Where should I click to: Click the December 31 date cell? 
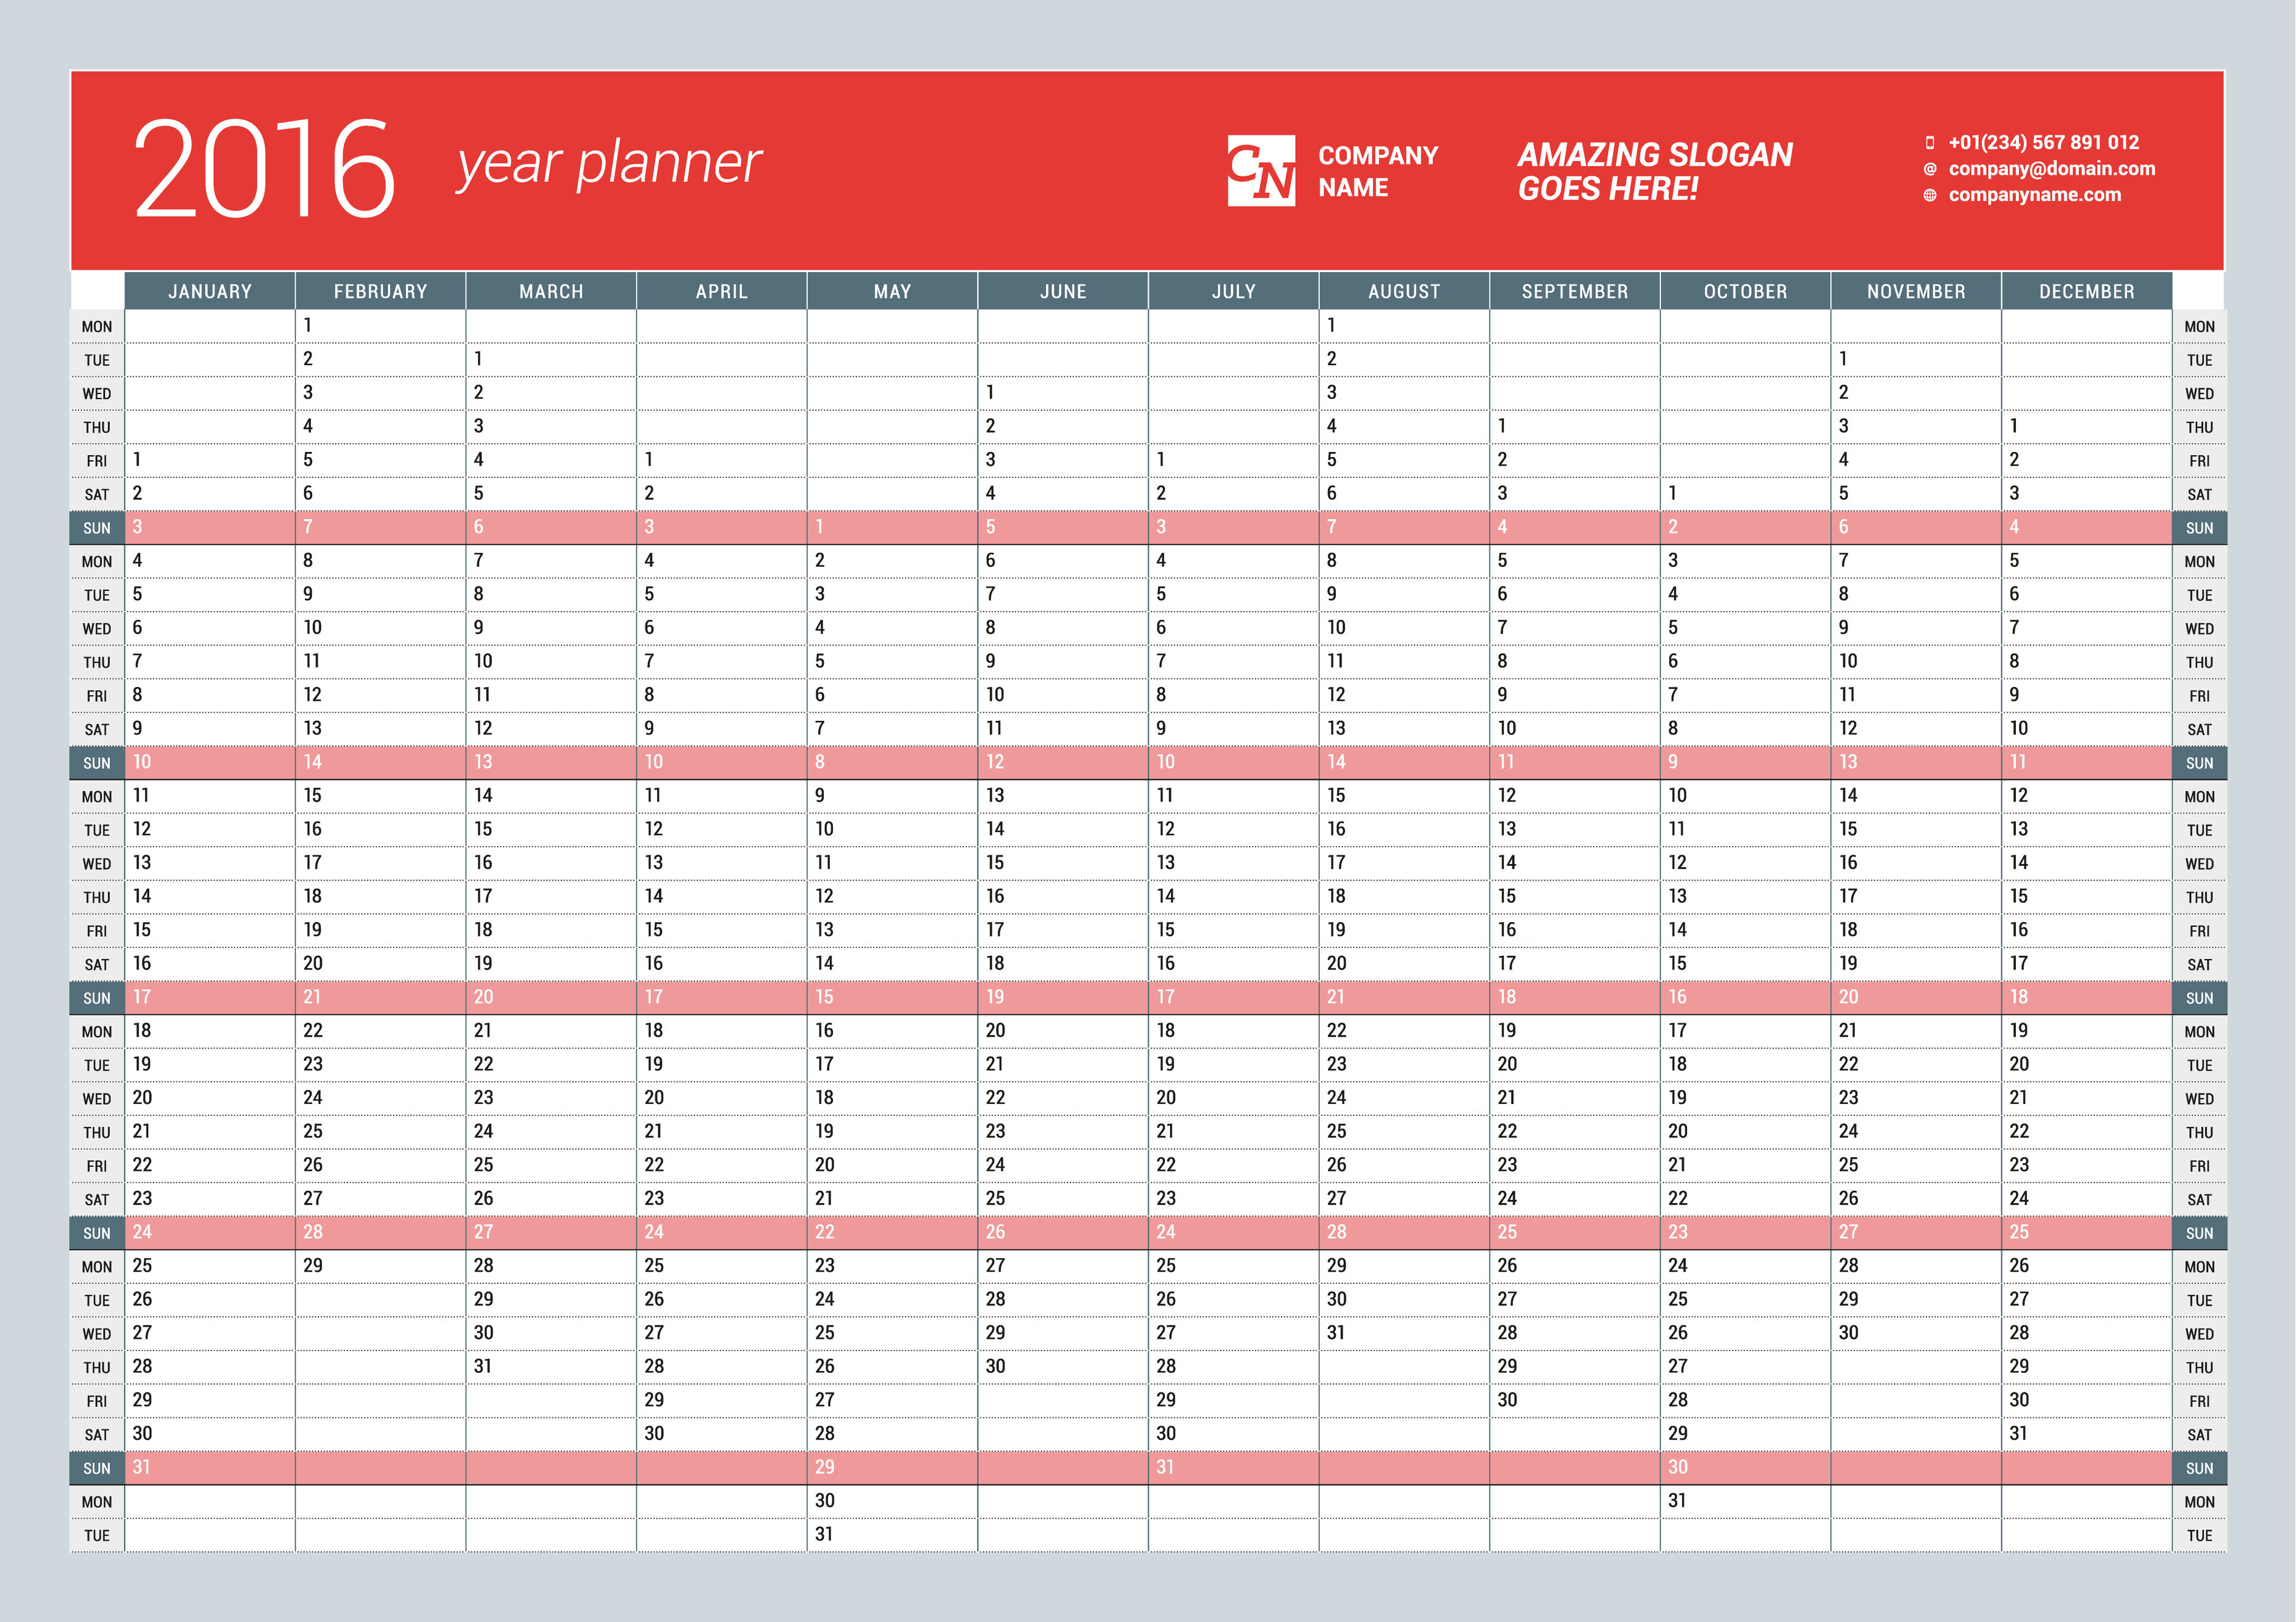pyautogui.click(x=2087, y=1433)
